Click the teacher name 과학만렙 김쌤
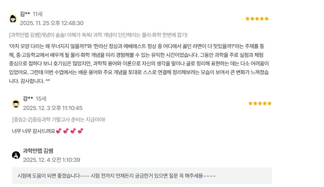Screen dimensions: 324x187 pyautogui.click(x=40, y=151)
